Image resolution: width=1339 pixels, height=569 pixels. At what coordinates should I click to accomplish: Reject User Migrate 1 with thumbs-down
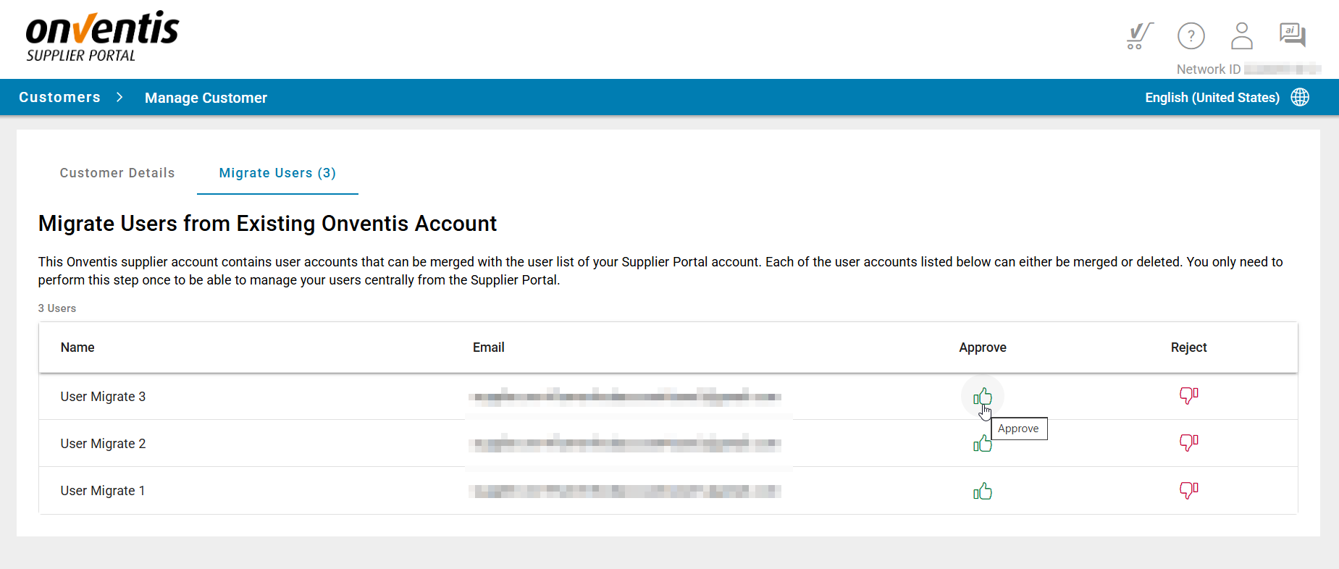click(1188, 490)
